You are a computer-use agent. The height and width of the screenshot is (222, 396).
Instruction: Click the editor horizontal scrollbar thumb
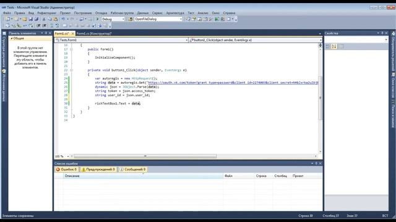tap(145, 156)
